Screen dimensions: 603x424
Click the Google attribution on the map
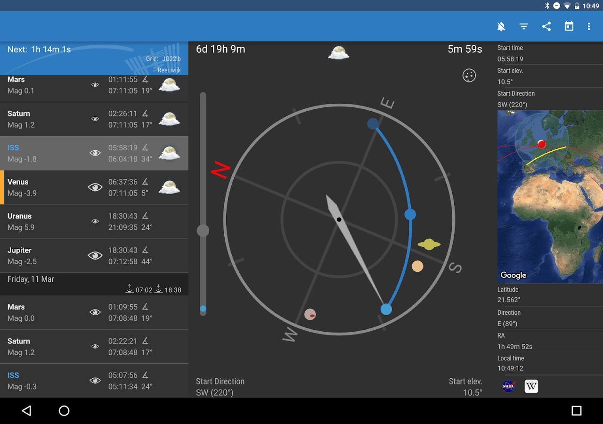[x=513, y=275]
